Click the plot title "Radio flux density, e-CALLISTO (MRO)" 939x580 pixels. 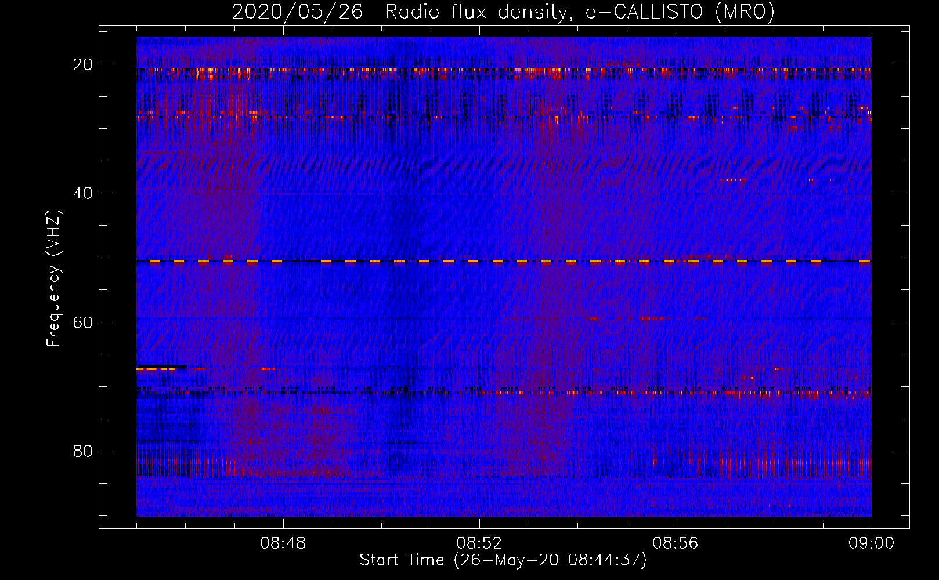[580, 12]
